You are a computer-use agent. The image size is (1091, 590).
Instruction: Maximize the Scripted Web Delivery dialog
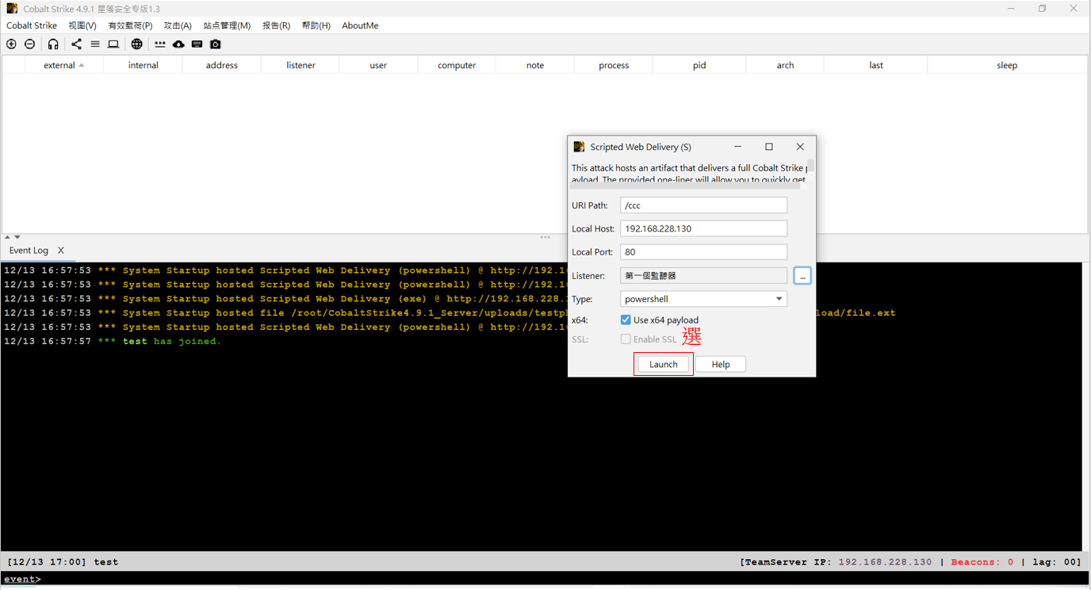pos(769,147)
